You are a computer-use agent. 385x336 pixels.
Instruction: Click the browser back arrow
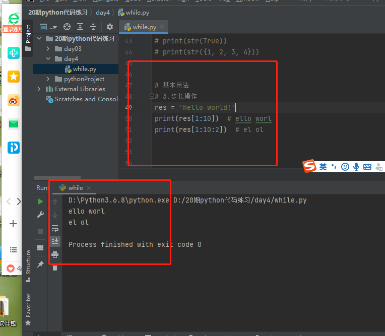pyautogui.click(x=9, y=201)
